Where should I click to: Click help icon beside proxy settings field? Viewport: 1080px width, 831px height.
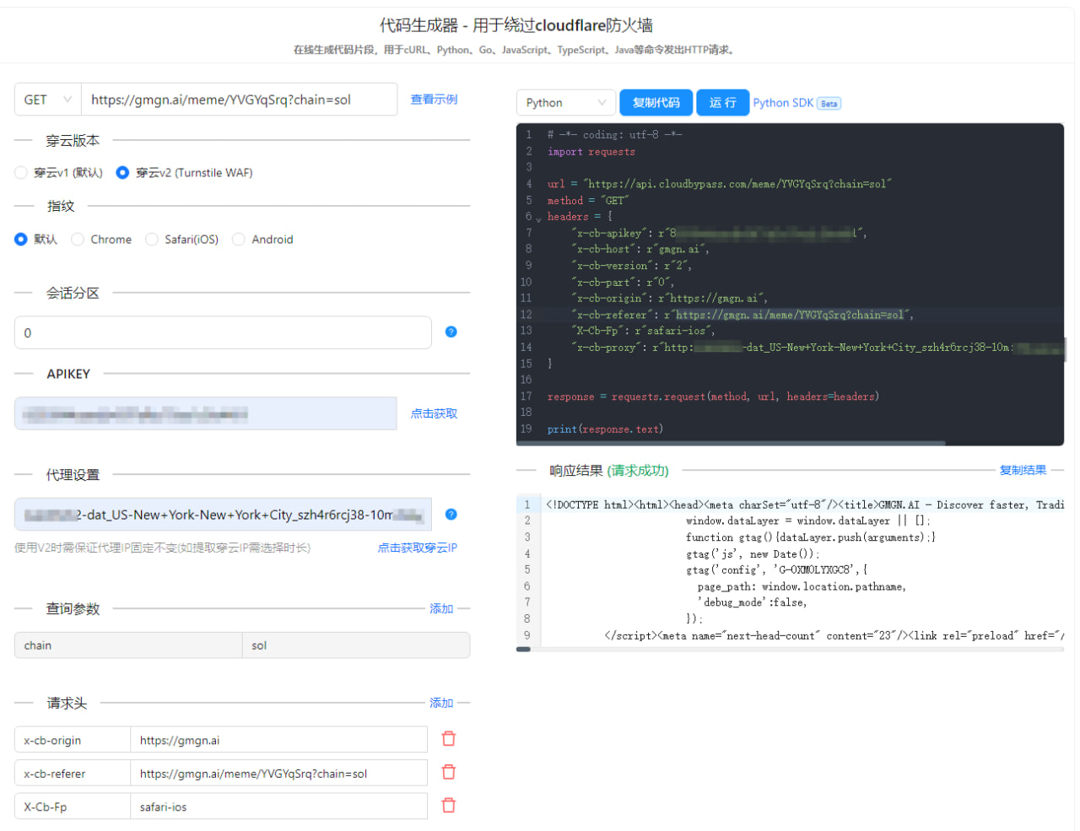pos(451,515)
